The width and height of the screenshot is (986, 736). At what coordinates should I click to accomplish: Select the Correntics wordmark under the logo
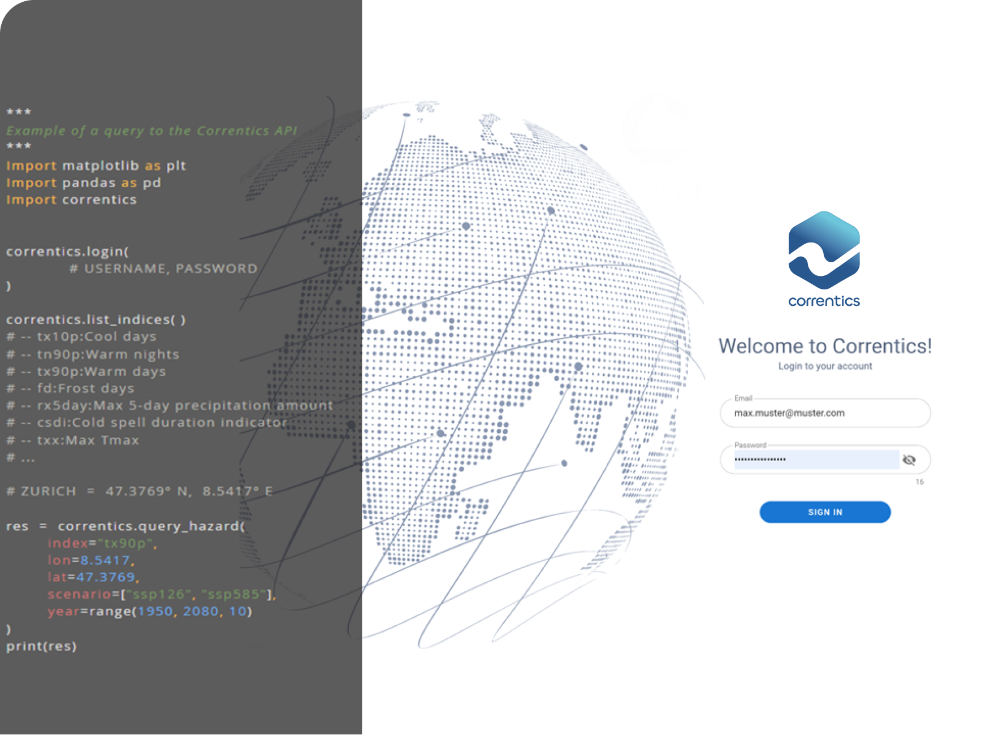coord(823,301)
